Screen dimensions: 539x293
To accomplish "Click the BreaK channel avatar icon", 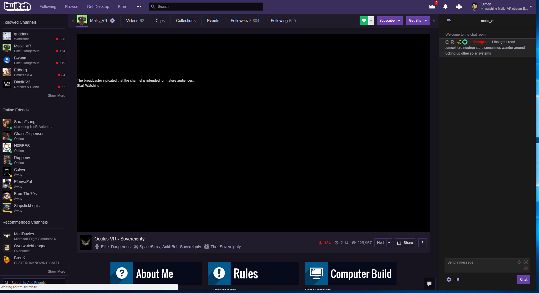I will 7,260.
